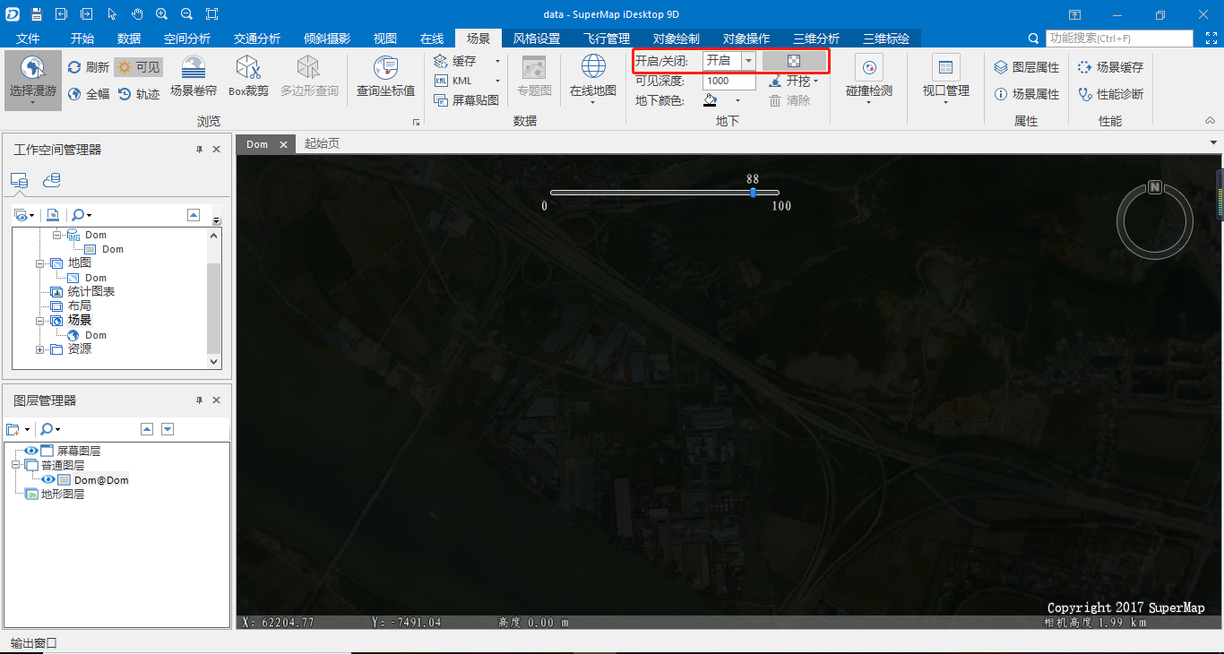Open the 缓存 dropdown arrow

pyautogui.click(x=497, y=61)
